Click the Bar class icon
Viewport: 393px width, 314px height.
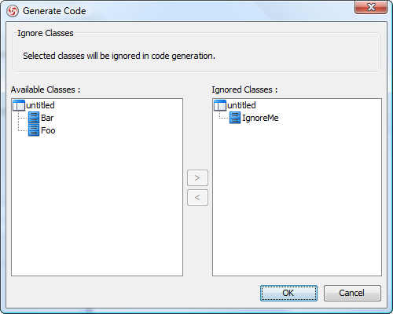(34, 118)
